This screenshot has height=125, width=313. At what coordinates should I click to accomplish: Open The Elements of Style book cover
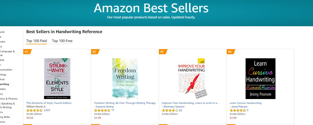coord(57,79)
